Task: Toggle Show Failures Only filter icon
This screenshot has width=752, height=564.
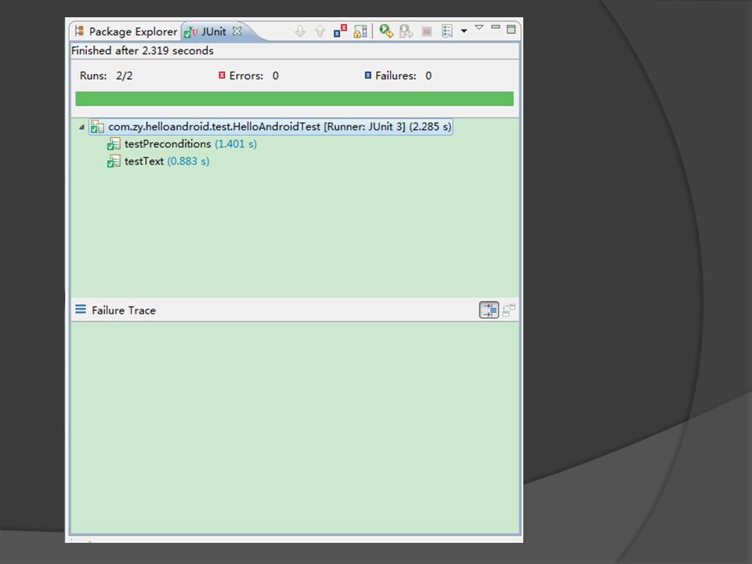Action: (340, 31)
